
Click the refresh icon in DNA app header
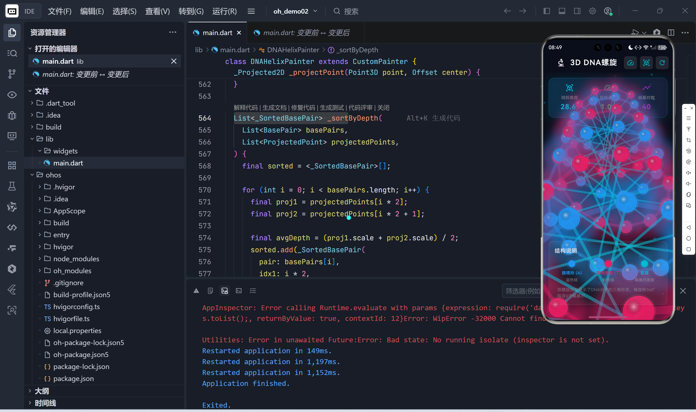click(x=662, y=63)
